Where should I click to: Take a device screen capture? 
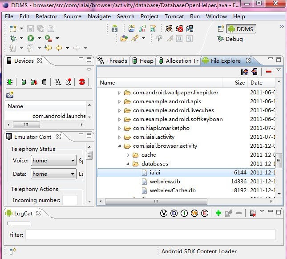tap(9, 95)
